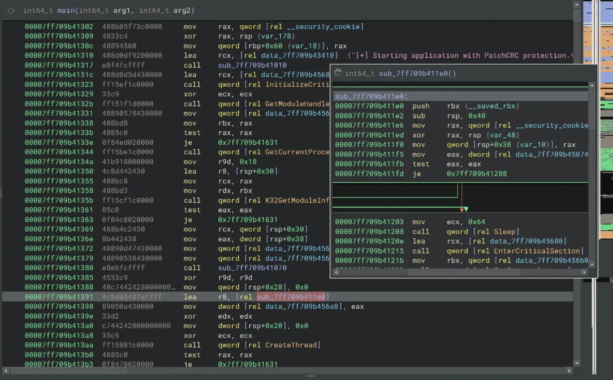Click the preview popup horizontal scrollbar thumb

[x=463, y=272]
